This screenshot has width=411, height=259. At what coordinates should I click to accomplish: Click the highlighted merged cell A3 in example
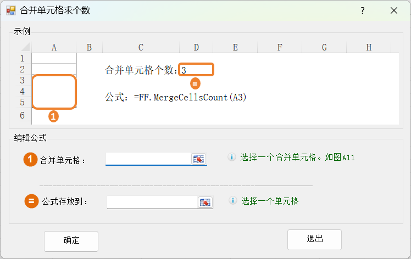tap(54, 91)
